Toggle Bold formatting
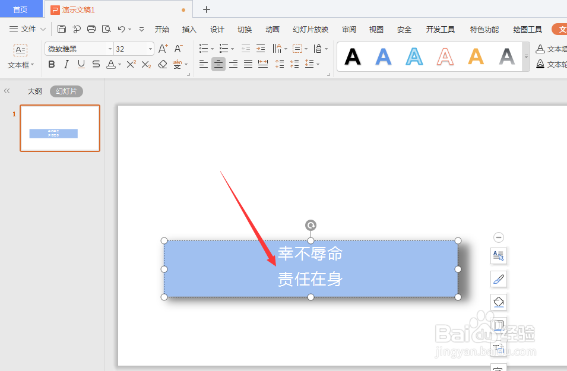The height and width of the screenshot is (371, 567). (51, 64)
